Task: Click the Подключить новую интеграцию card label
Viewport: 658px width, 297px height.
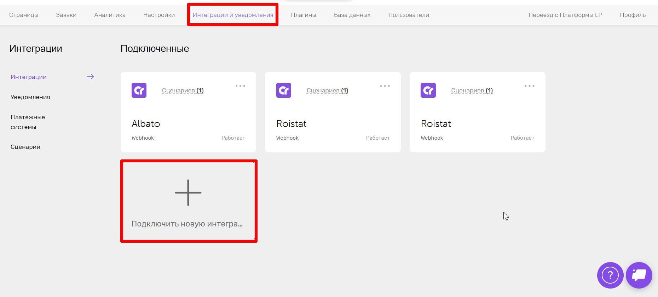Action: coord(187,224)
